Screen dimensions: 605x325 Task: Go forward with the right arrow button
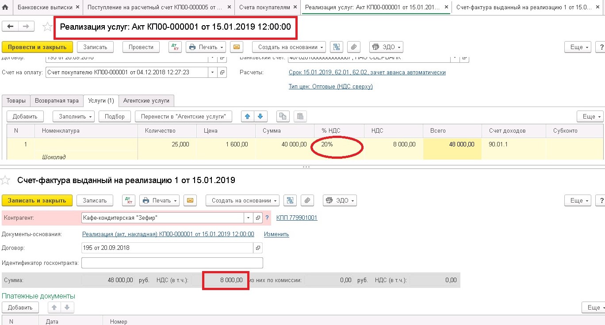(26, 27)
